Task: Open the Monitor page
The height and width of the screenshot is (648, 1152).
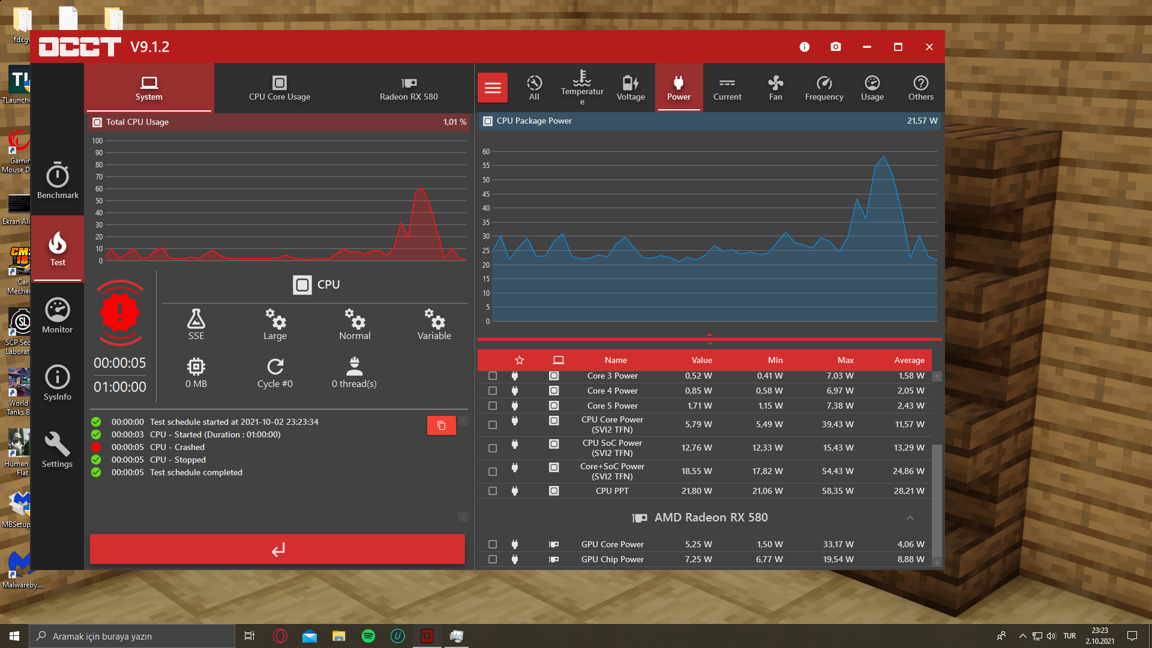Action: [x=58, y=316]
